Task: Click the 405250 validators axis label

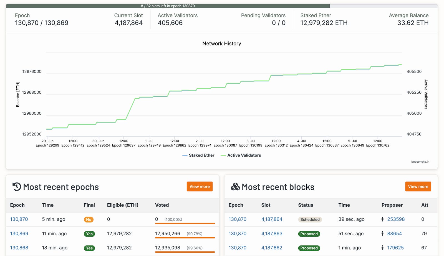Action: [414, 92]
